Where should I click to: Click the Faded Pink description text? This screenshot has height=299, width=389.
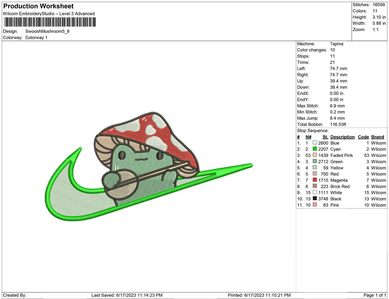point(341,155)
